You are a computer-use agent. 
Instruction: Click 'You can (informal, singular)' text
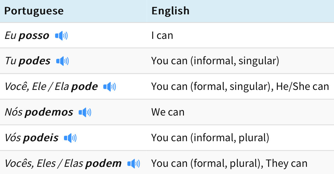click(215, 61)
